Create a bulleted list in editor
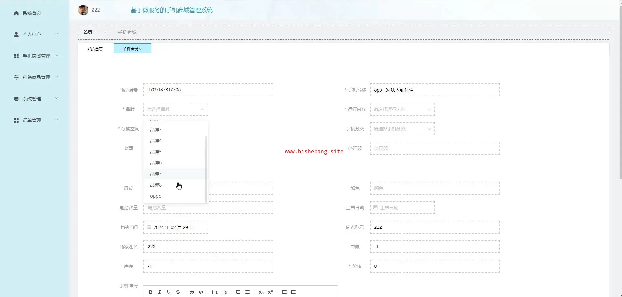This screenshot has width=622, height=297. pos(247,292)
